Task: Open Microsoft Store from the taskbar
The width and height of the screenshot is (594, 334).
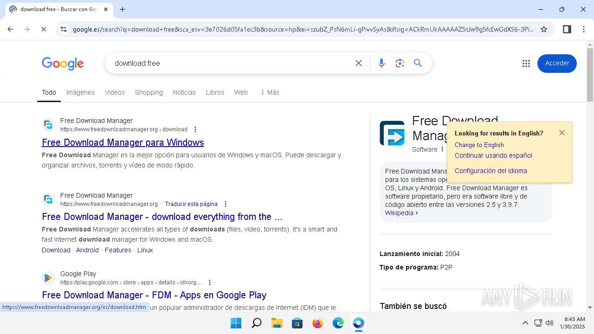Action: [297, 323]
